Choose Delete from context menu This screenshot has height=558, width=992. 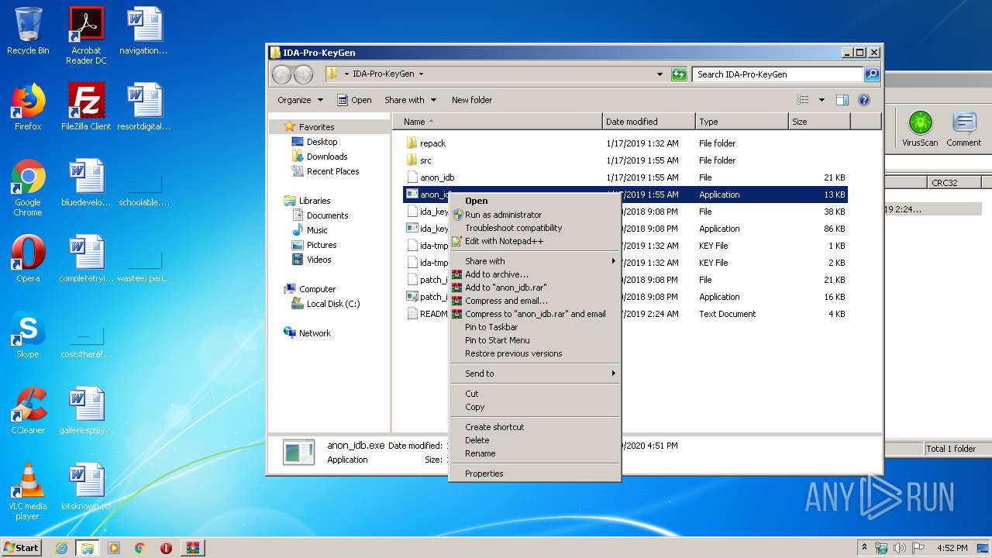(535, 440)
